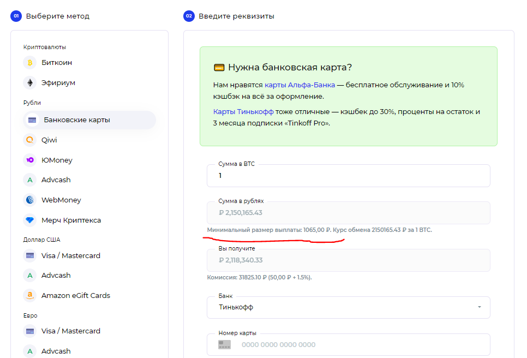Image resolution: width=527 pixels, height=358 pixels.
Task: Focus the Номер карты input field
Action: [x=349, y=344]
